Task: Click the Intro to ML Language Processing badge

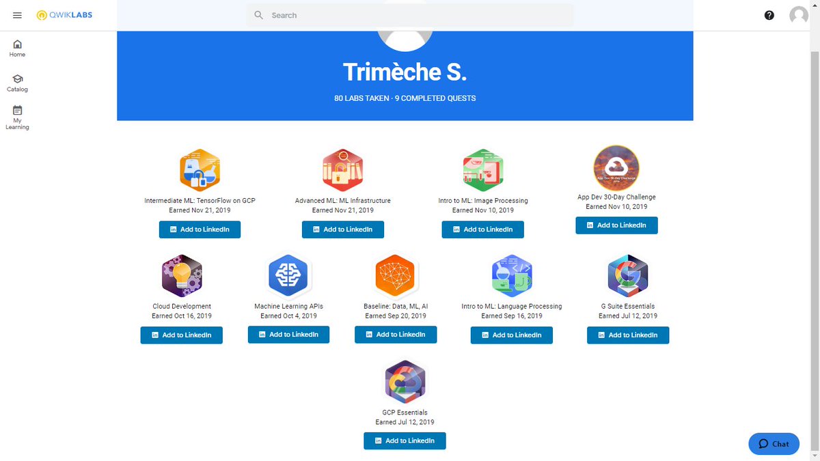Action: [512, 275]
